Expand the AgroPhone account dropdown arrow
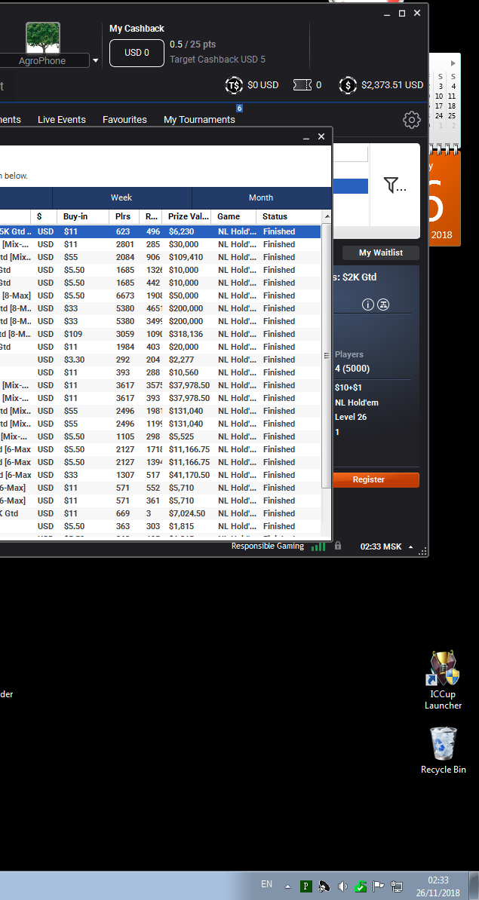The width and height of the screenshot is (479, 900). click(95, 60)
